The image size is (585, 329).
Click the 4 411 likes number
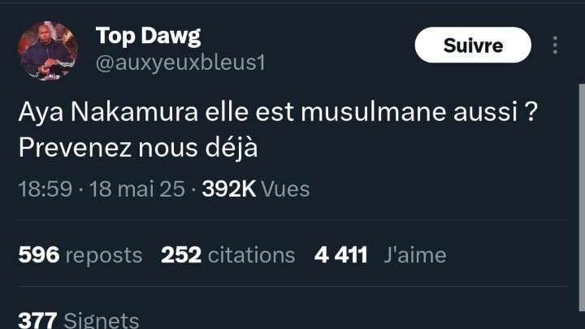[x=341, y=255]
